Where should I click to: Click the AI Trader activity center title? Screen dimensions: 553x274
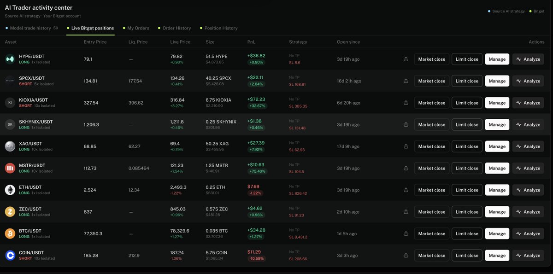tap(39, 8)
